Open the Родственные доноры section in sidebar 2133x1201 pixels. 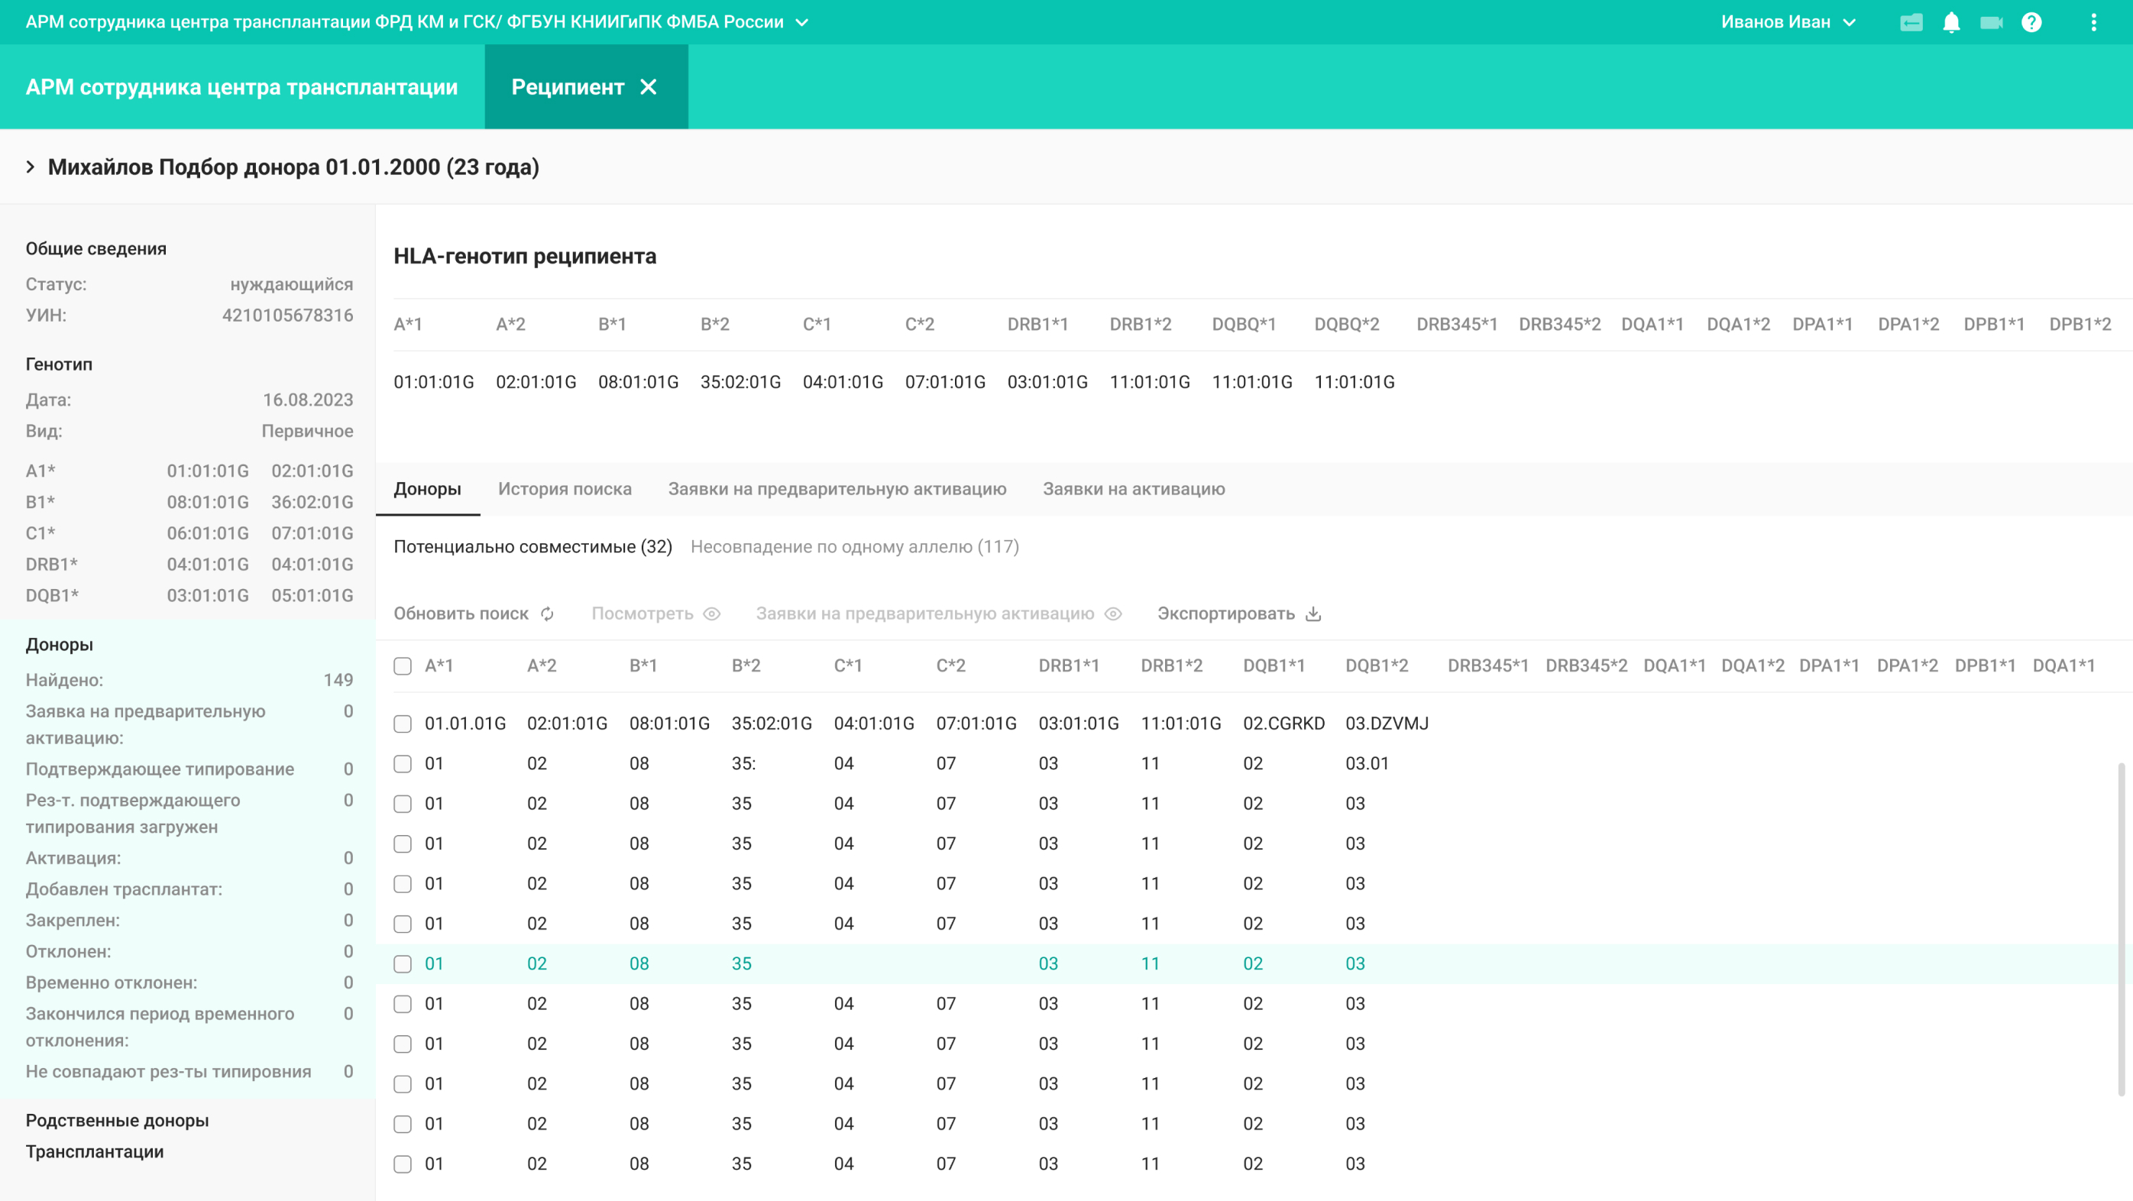pyautogui.click(x=117, y=1120)
